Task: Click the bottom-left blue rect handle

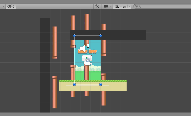Action: click(x=74, y=84)
